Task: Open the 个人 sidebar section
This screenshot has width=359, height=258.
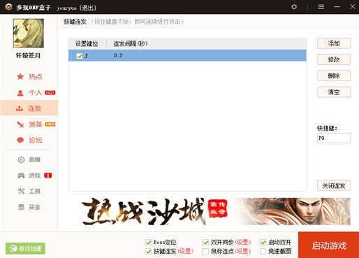Action: [x=29, y=92]
